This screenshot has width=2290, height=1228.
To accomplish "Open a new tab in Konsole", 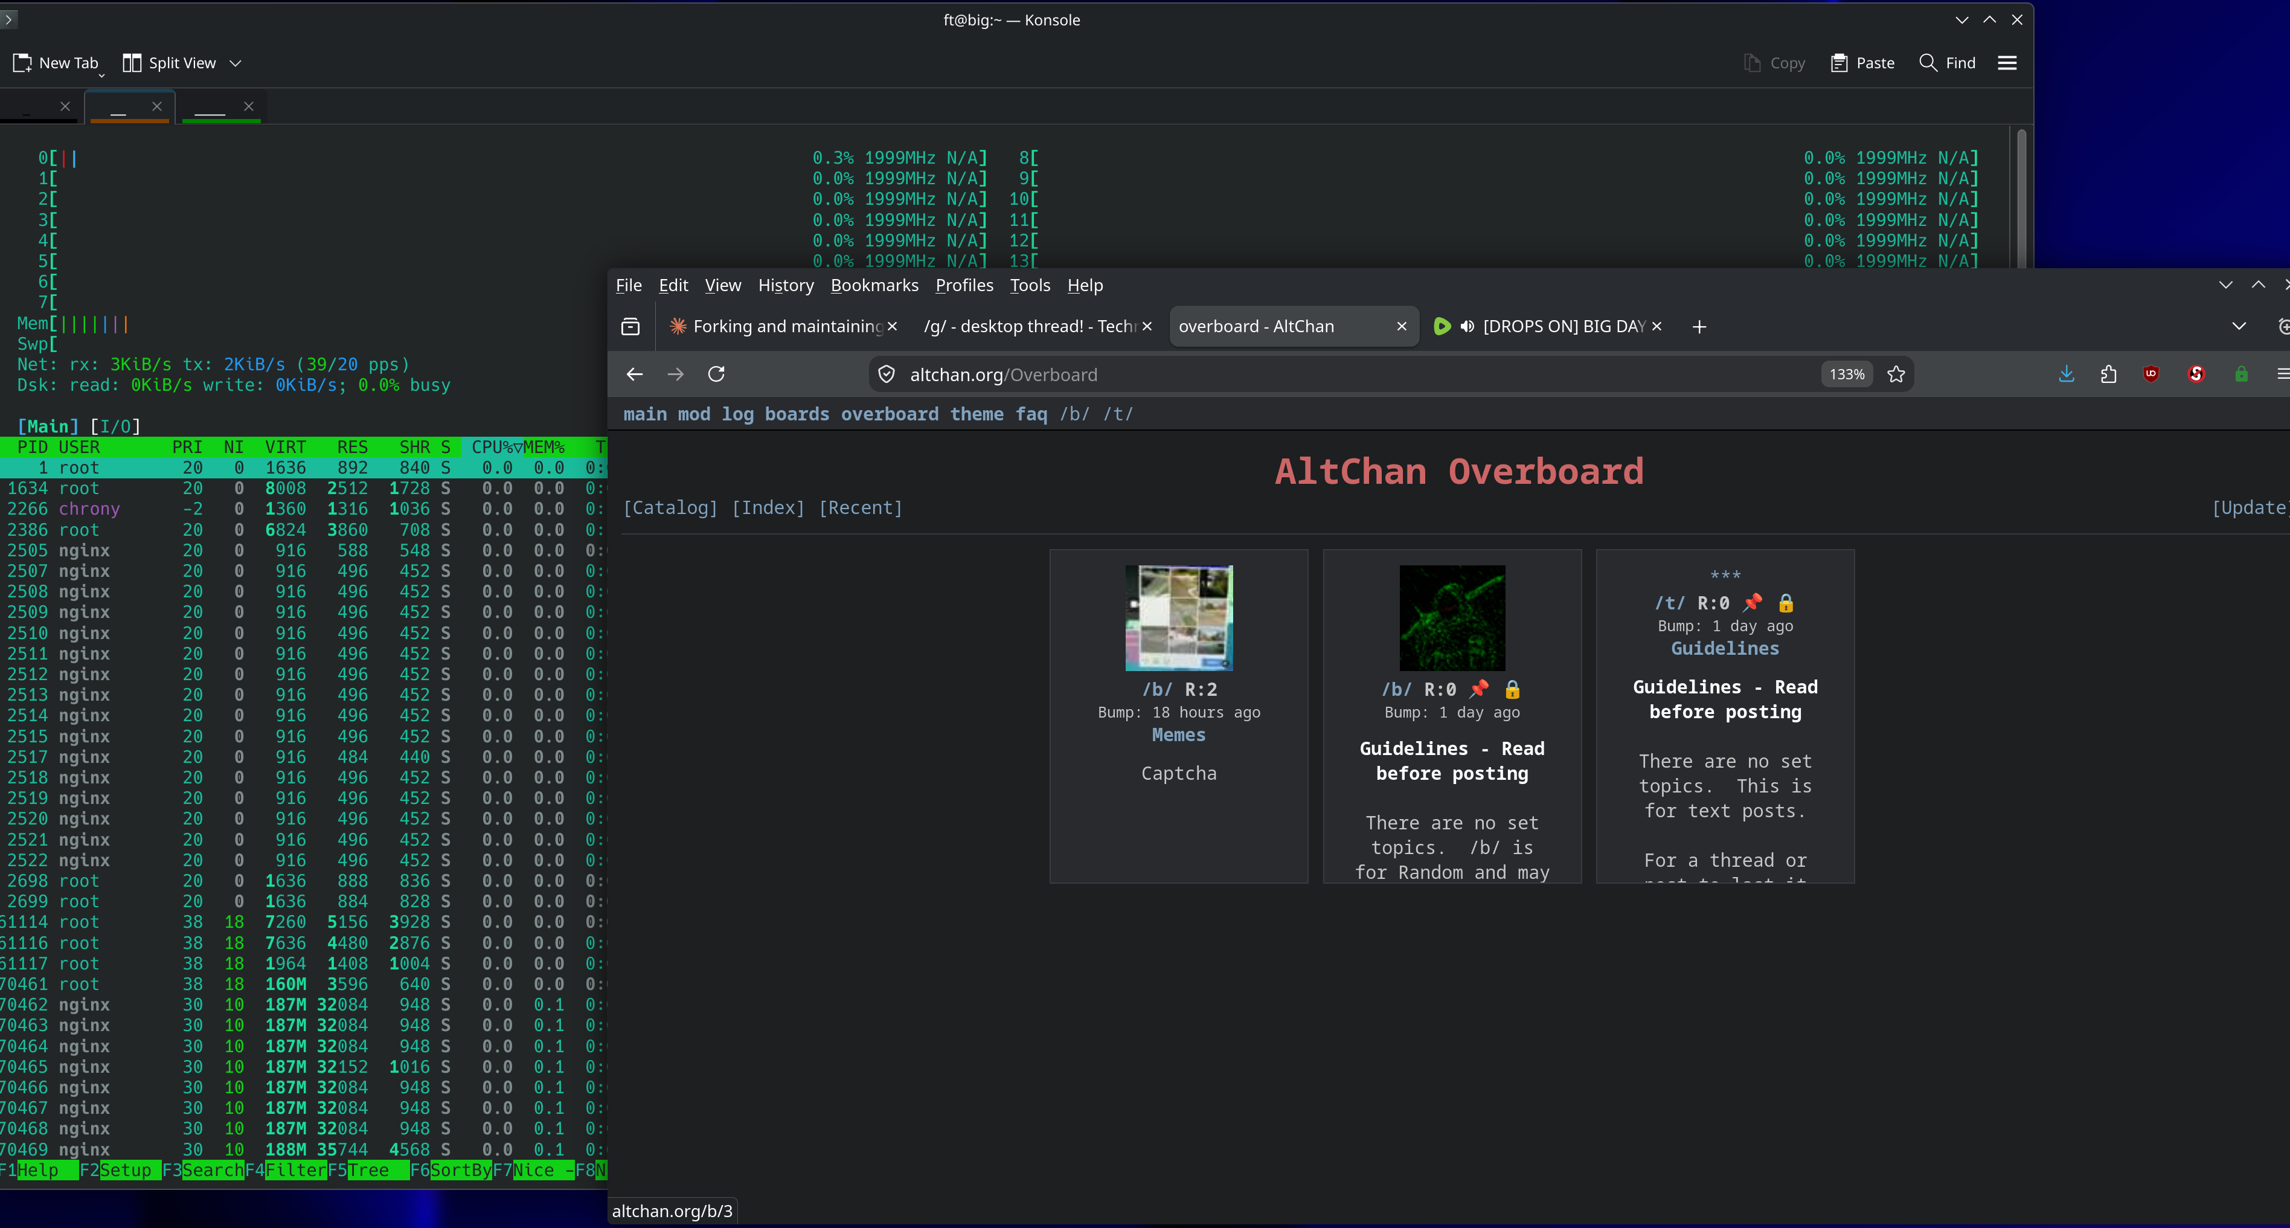I will [x=55, y=63].
